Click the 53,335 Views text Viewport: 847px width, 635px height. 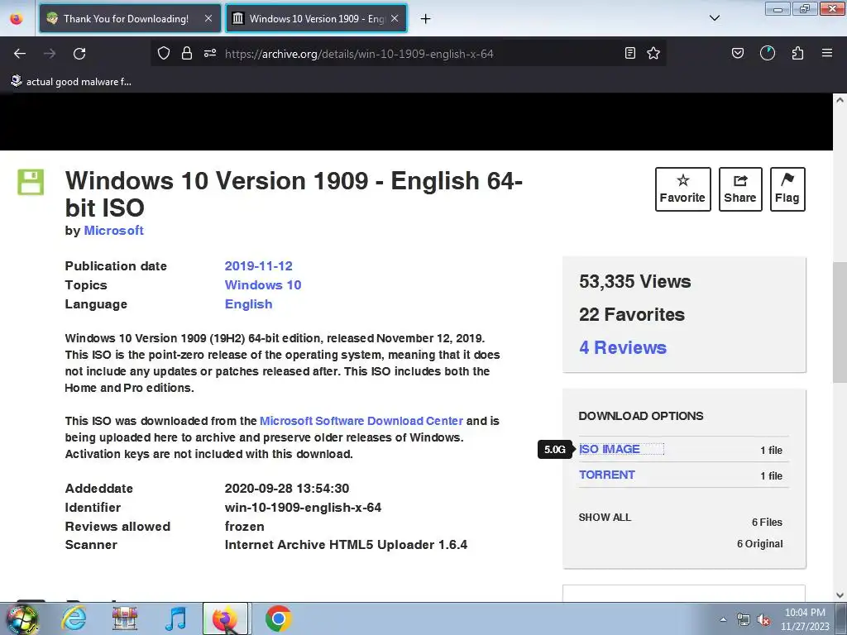click(x=634, y=281)
